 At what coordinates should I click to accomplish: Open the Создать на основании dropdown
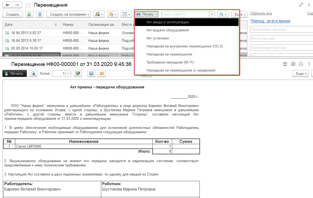(69, 14)
